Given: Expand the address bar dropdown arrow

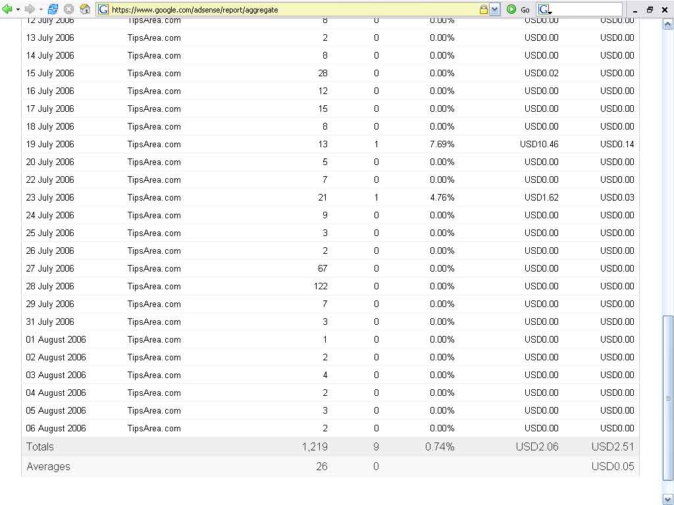Looking at the screenshot, I should pyautogui.click(x=495, y=9).
